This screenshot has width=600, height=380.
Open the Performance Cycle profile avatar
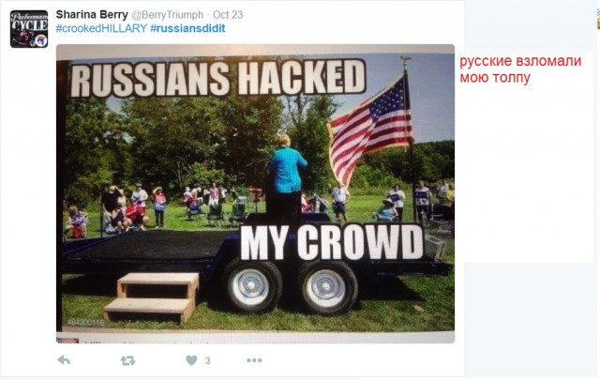tap(29, 29)
